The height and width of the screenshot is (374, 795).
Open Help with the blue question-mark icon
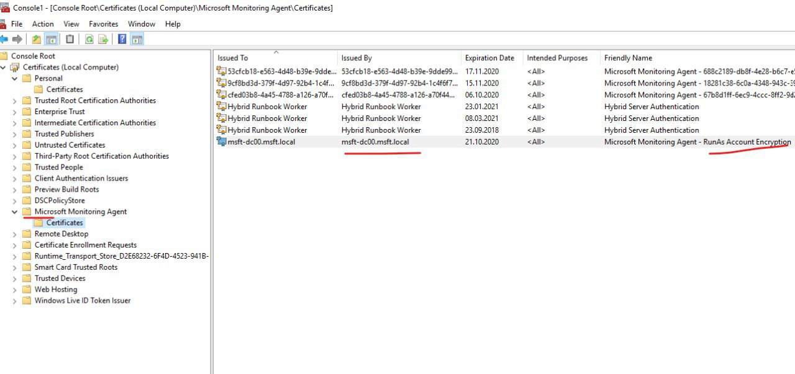pos(122,39)
